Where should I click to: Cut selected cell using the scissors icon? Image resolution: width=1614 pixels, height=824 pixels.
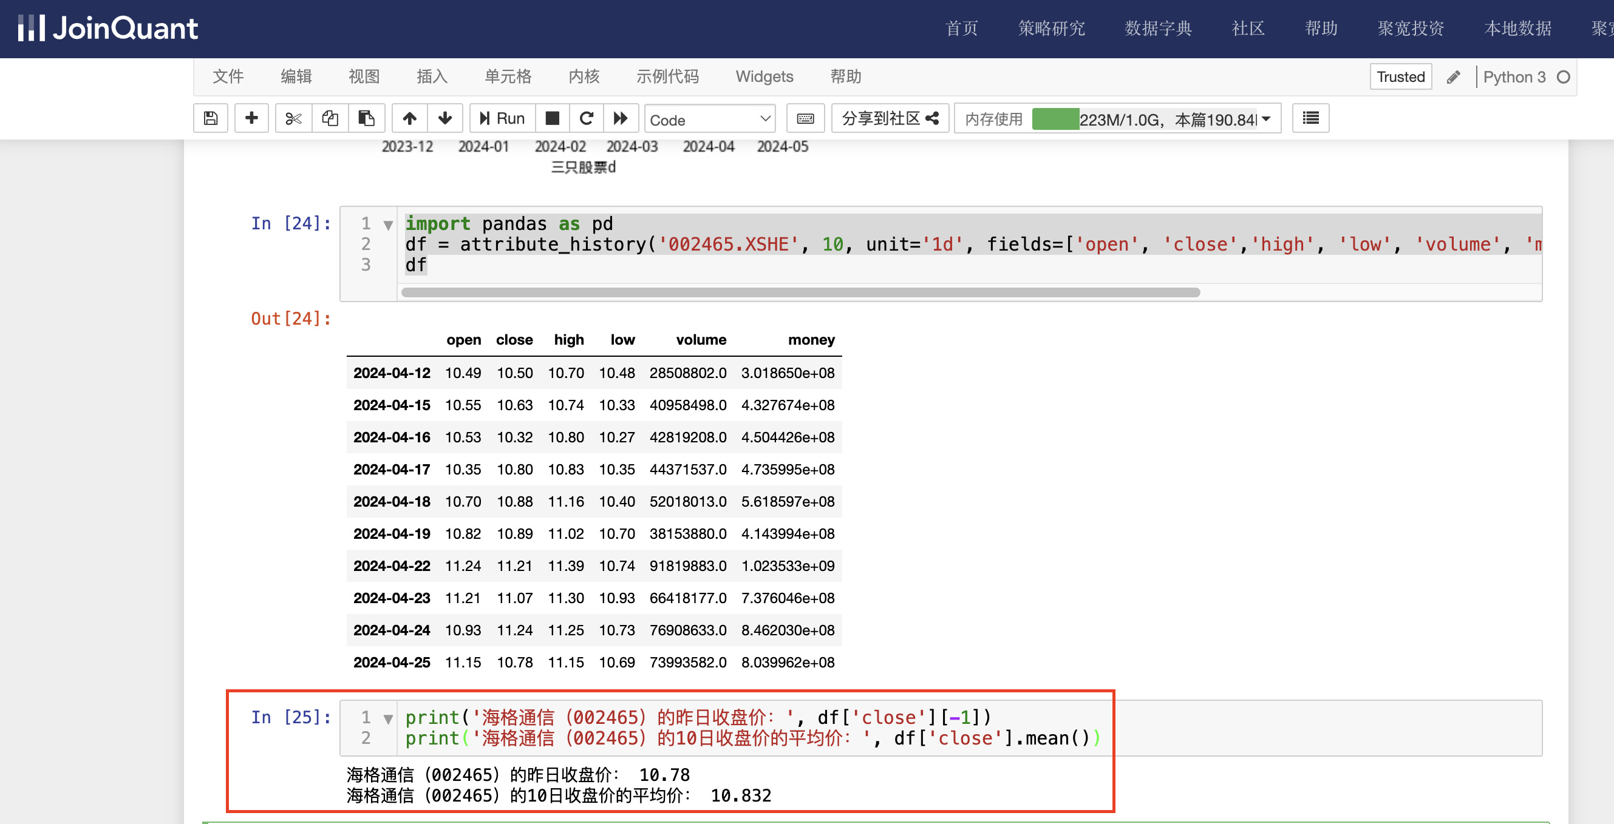click(293, 118)
